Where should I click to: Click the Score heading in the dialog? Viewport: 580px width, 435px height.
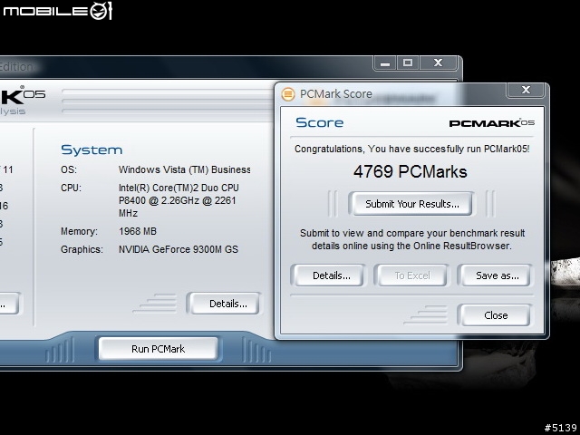coord(320,122)
